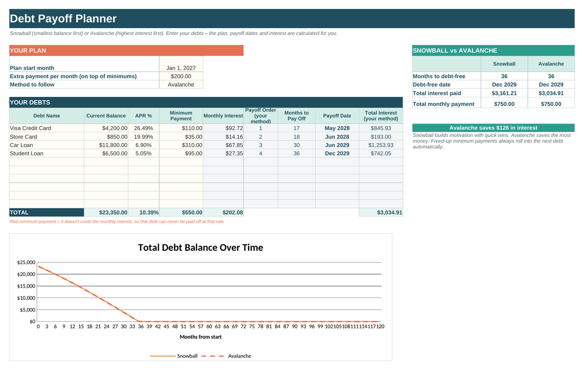The image size is (584, 370).
Task: Click the 10.39% total APR cell
Action: [144, 212]
